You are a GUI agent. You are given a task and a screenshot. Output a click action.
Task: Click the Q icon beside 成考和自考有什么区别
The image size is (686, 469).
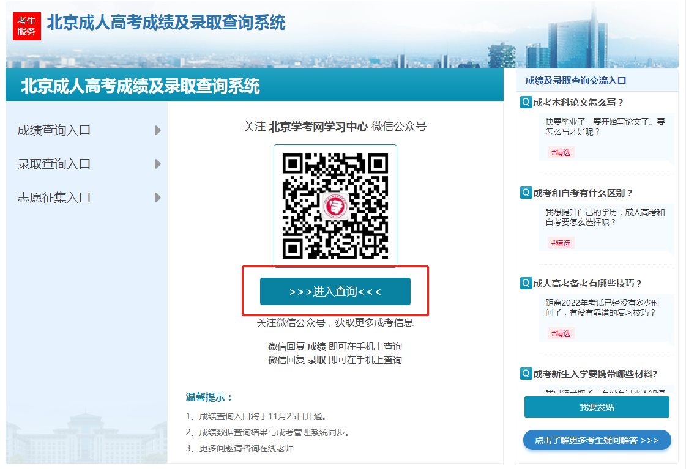pyautogui.click(x=526, y=193)
